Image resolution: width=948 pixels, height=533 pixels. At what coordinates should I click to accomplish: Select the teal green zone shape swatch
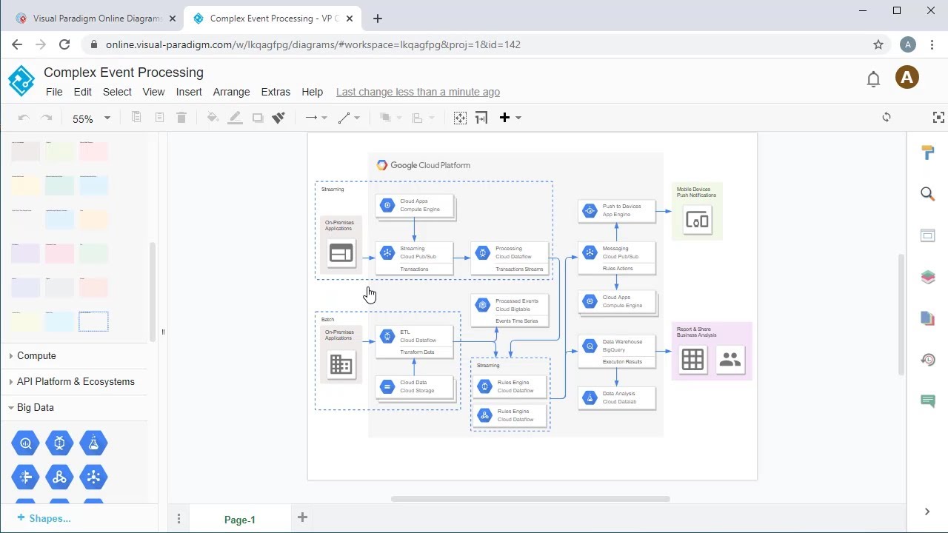(x=59, y=185)
